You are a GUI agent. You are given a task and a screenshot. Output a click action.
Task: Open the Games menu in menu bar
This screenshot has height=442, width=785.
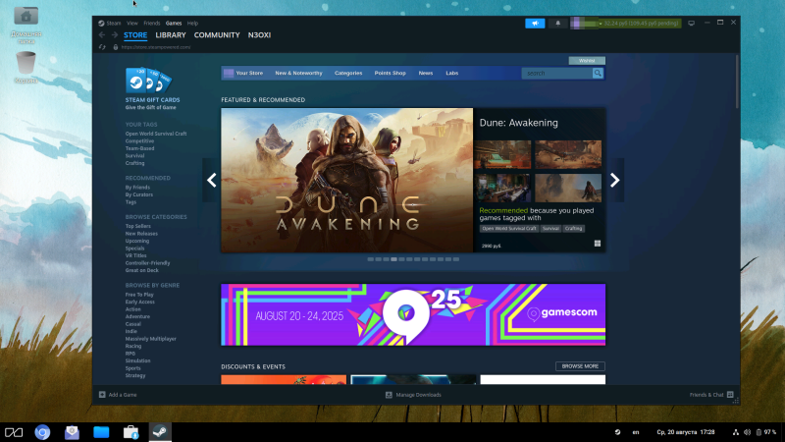coord(174,23)
